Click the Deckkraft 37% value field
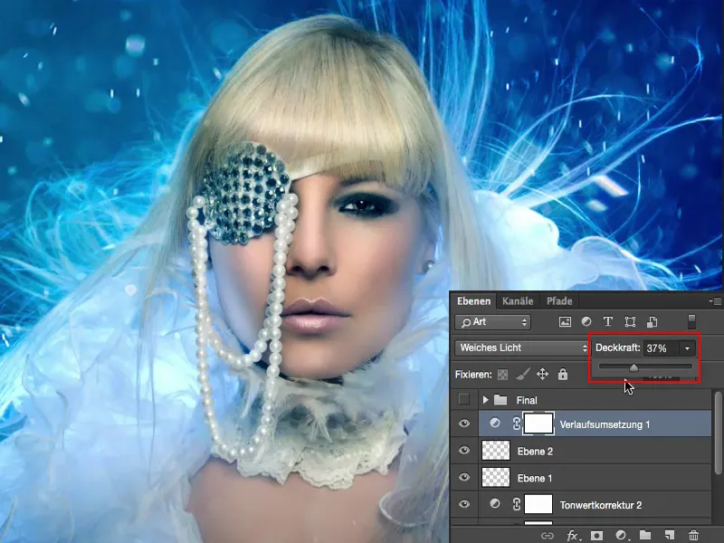Screen dimensions: 724x543 coord(662,348)
